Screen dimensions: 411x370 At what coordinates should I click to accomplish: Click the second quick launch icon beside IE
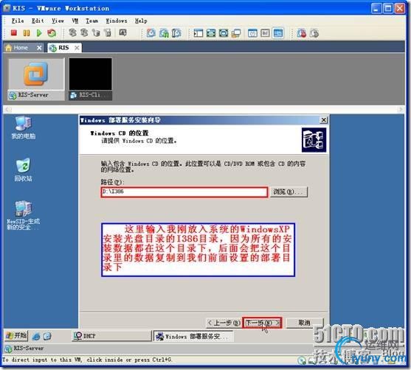(47, 336)
